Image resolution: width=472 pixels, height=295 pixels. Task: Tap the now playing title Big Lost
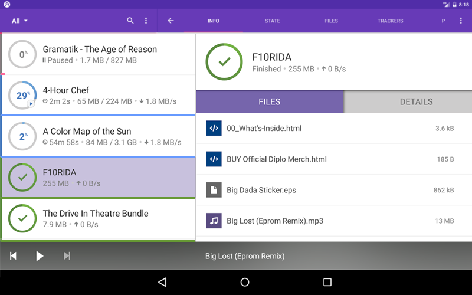pos(245,256)
